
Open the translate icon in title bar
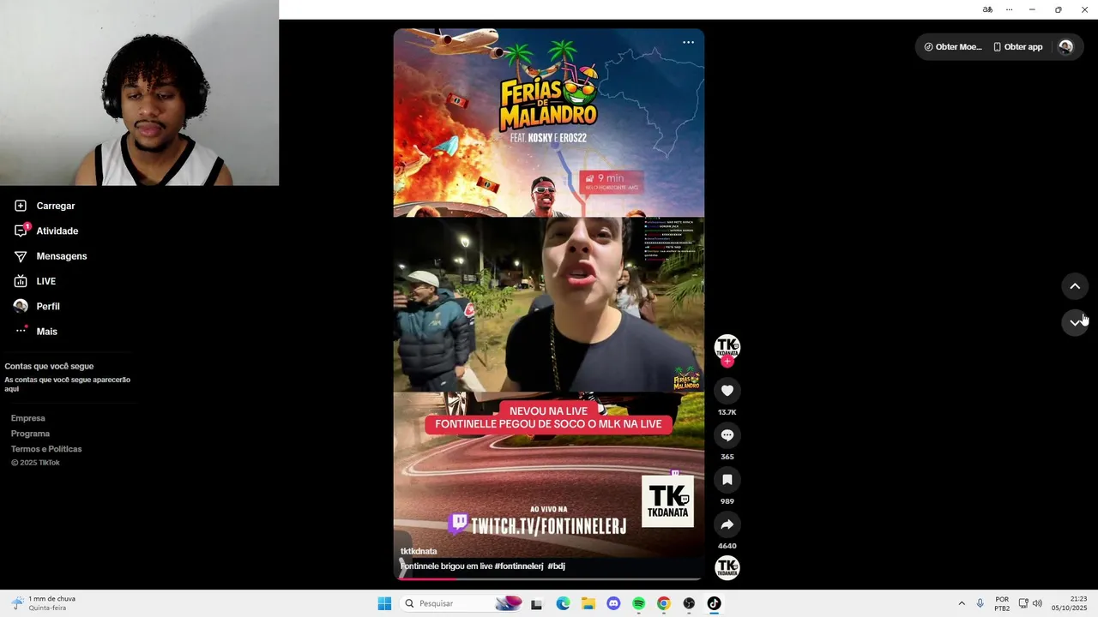click(x=987, y=9)
